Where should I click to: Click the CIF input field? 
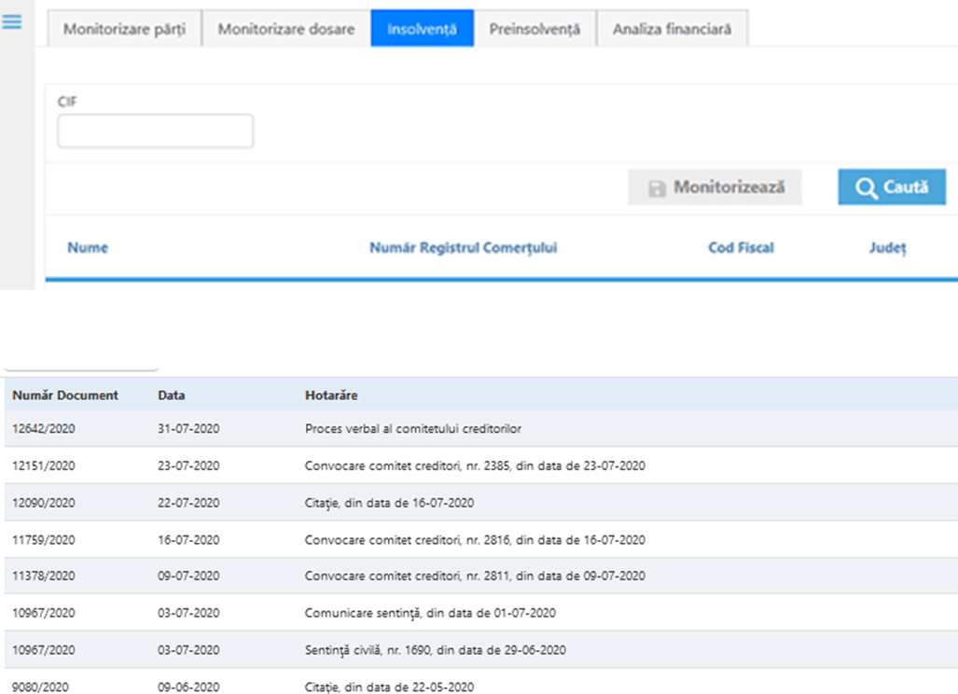tap(156, 132)
